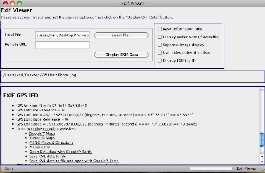Click the Select file... button
The width and height of the screenshot is (265, 173).
point(121,35)
